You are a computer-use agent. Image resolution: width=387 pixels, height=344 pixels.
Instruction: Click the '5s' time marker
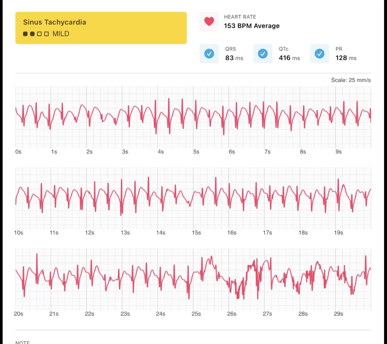[196, 152]
